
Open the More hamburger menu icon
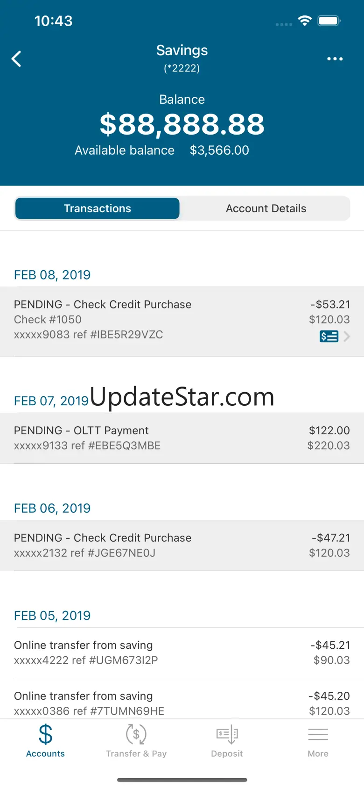318,734
